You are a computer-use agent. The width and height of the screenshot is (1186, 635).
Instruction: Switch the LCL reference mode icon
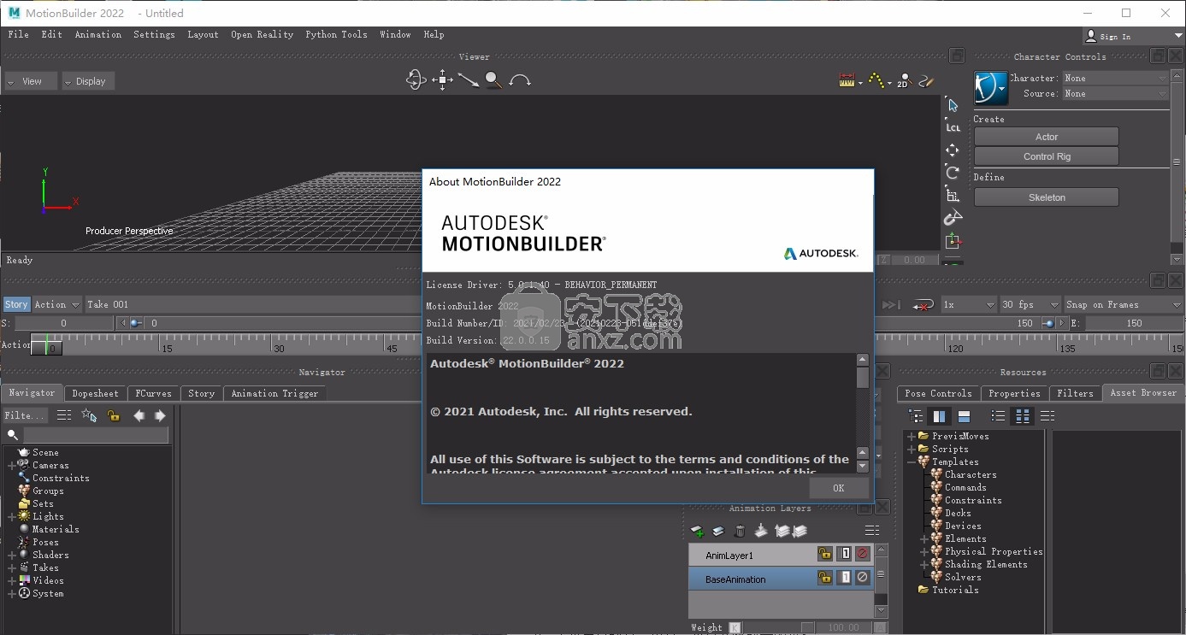point(953,127)
